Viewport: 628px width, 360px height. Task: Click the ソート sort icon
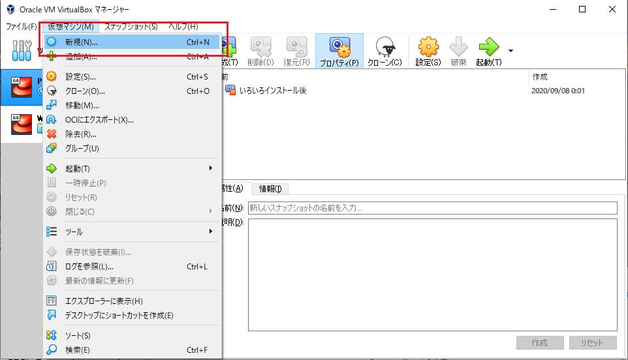pyautogui.click(x=52, y=335)
